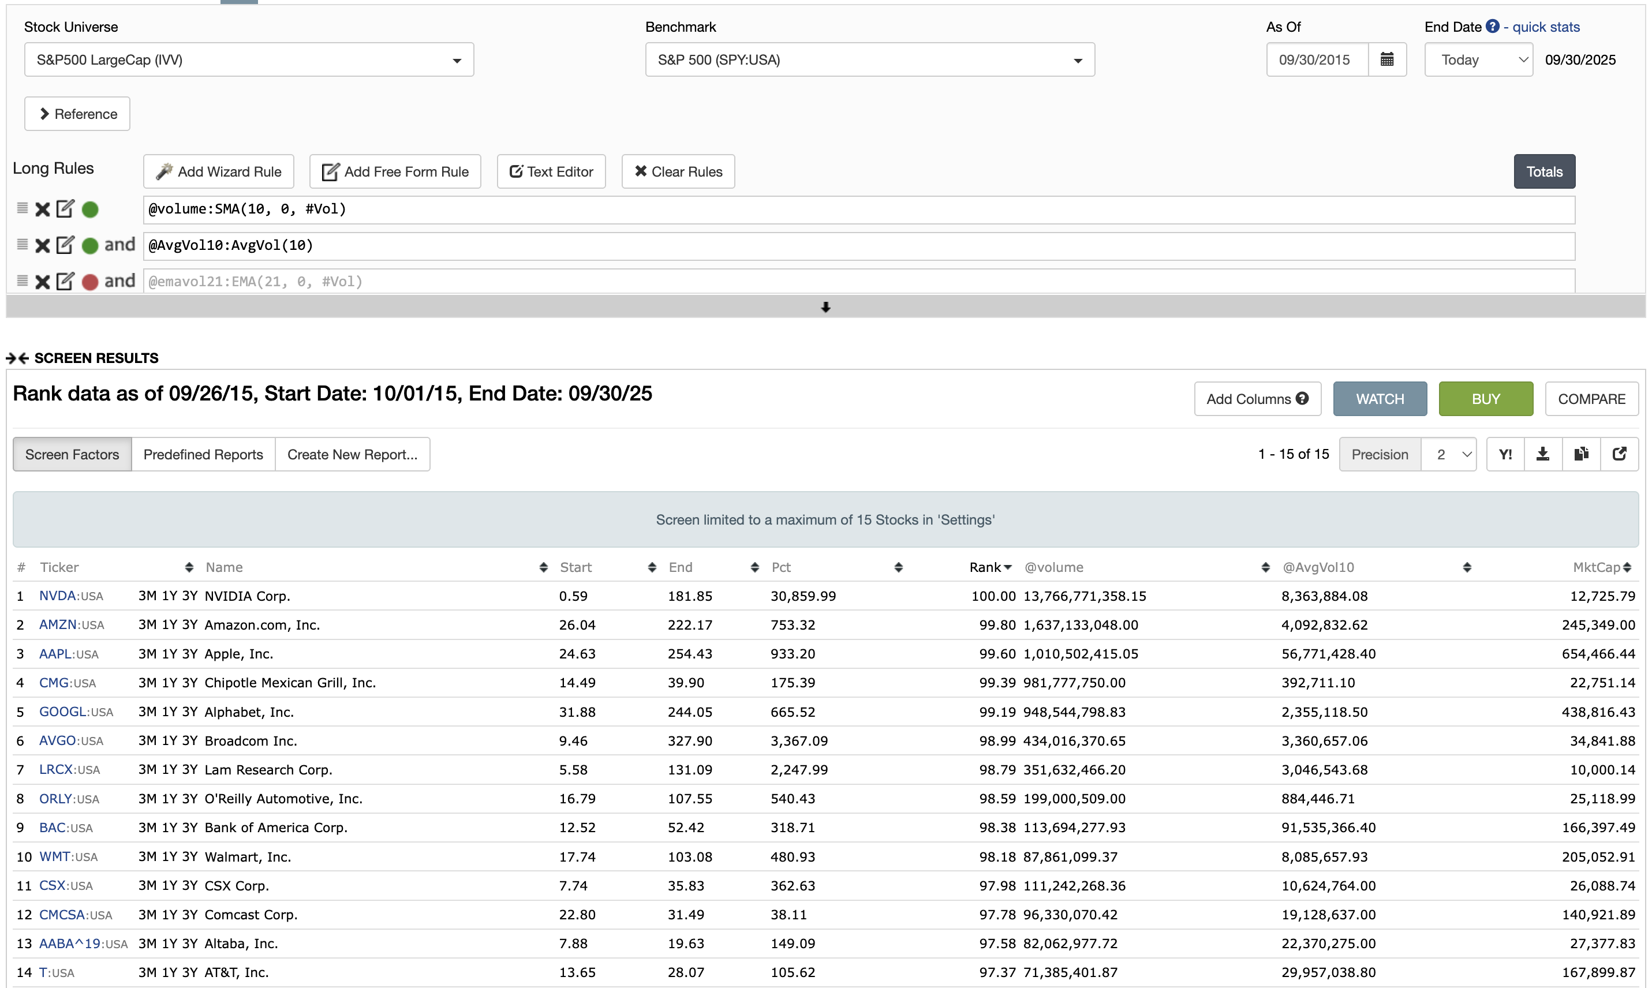Viewport: 1652px width, 988px height.
Task: Open Create New Report tab
Action: (x=352, y=454)
